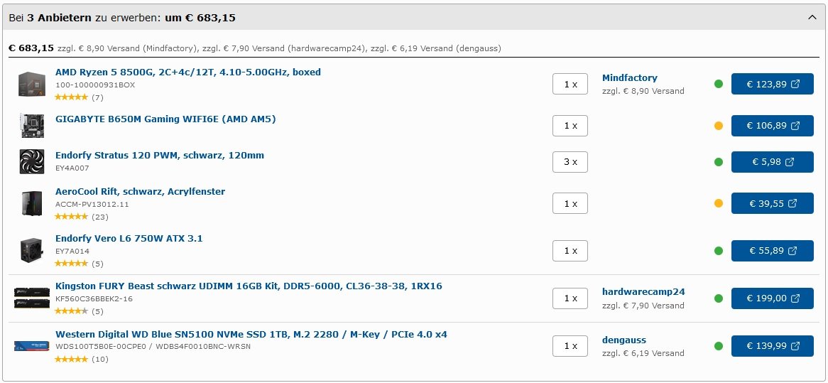Open Endorfy Vero L6 750W link
The height and width of the screenshot is (383, 828).
(129, 239)
